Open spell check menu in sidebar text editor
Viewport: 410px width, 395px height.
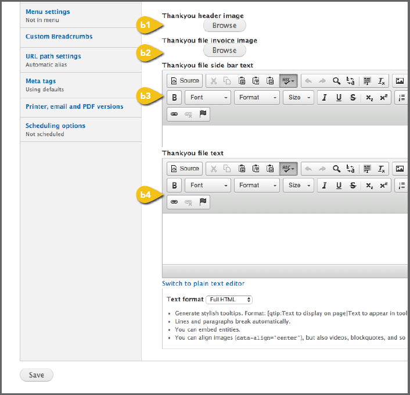coord(288,81)
